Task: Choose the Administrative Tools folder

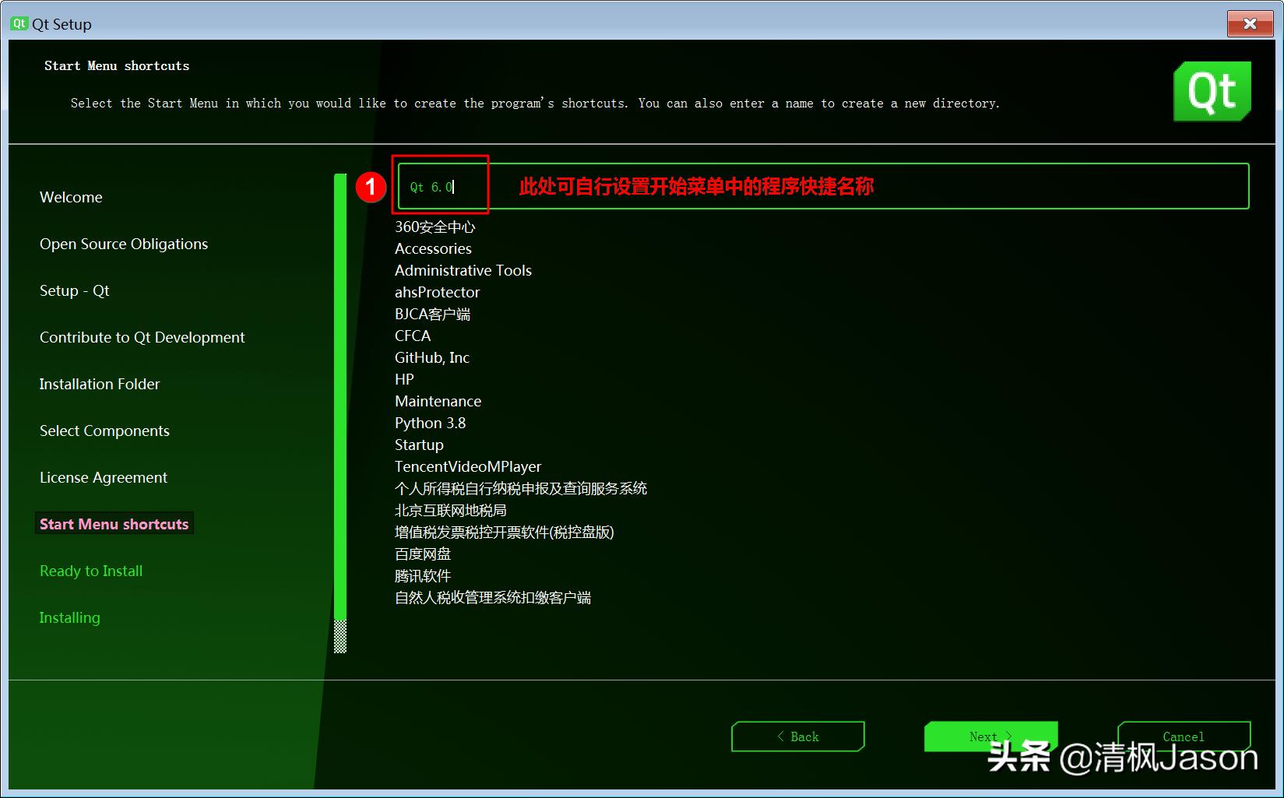Action: point(463,270)
